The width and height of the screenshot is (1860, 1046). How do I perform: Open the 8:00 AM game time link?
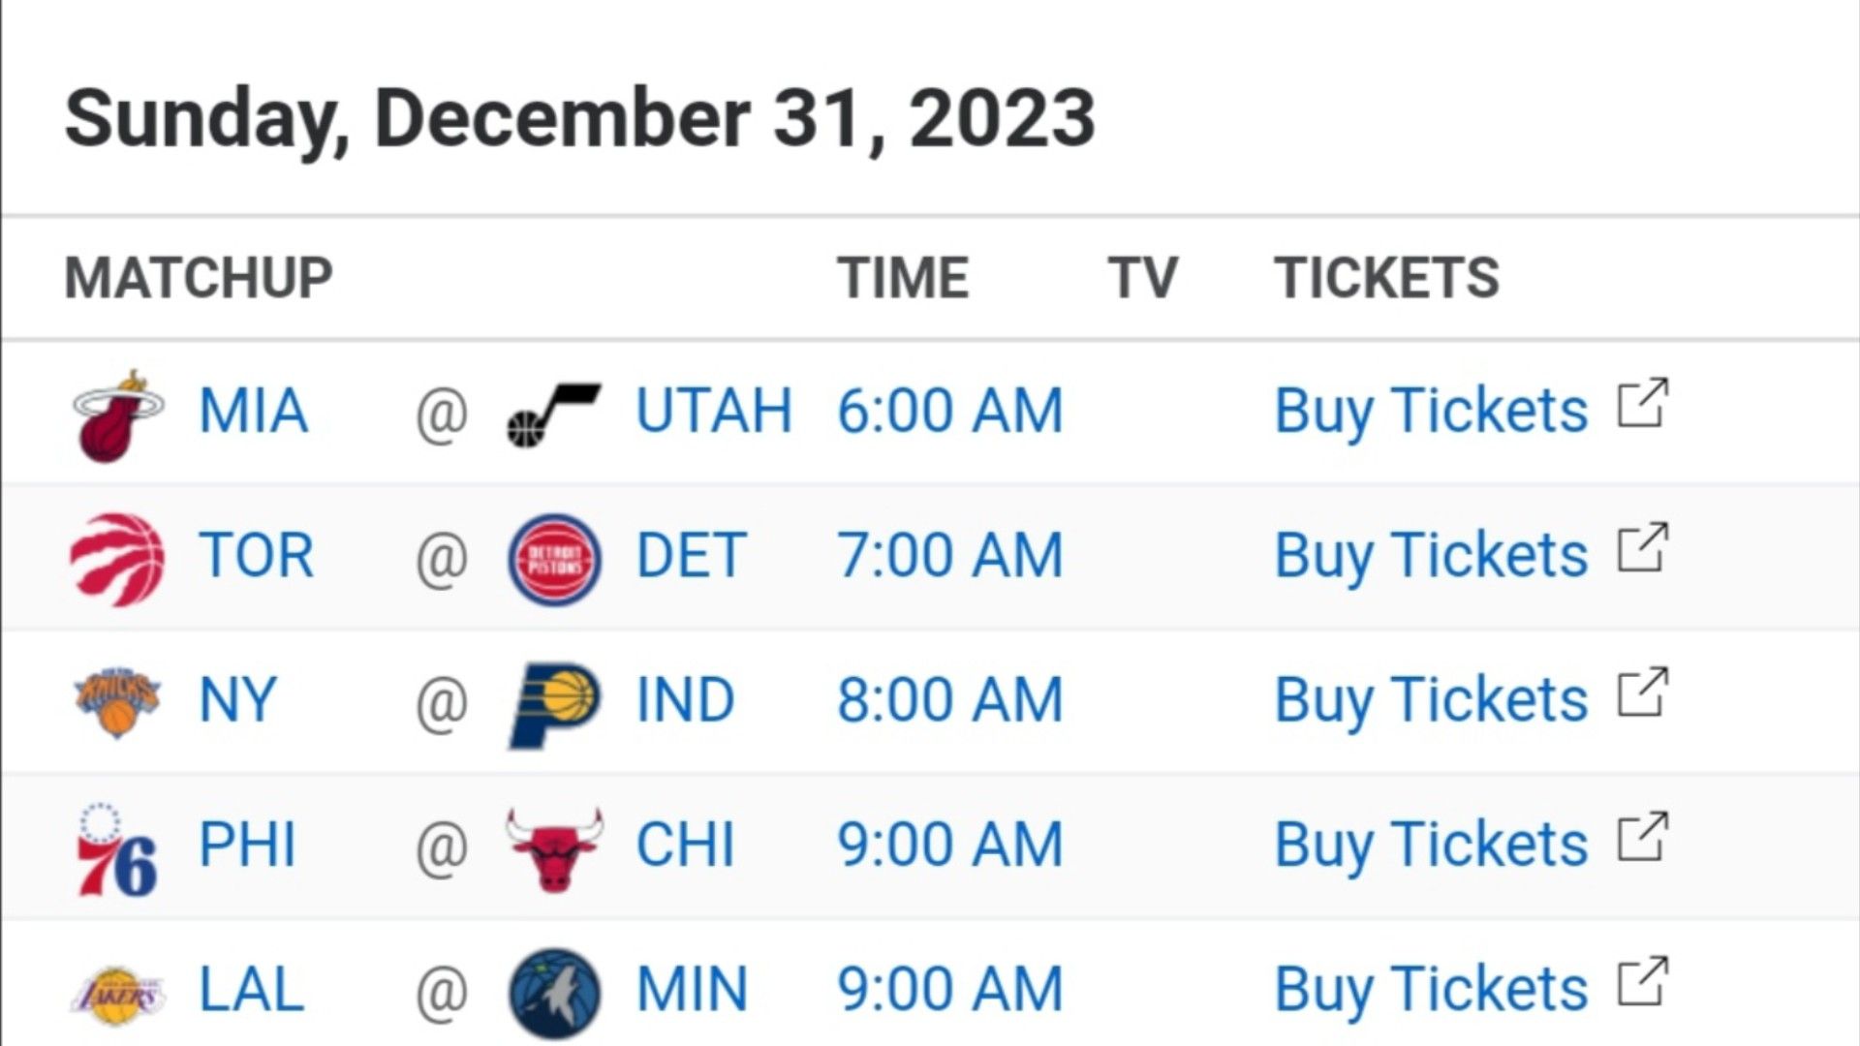click(950, 700)
